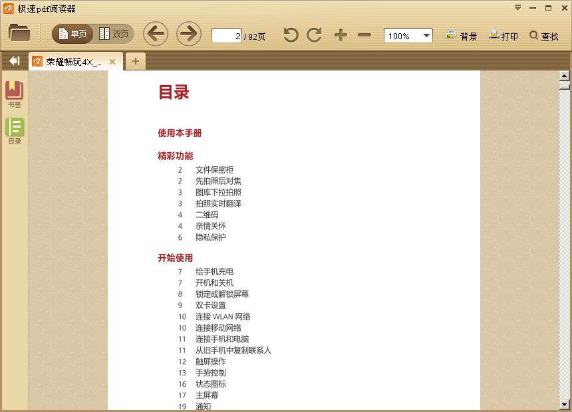This screenshot has height=412, width=572.
Task: Switch to 单页 single page view
Action: pos(72,34)
